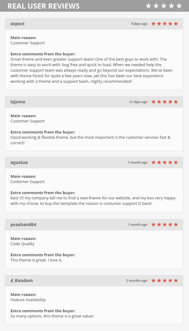The height and width of the screenshot is (331, 189).
Task: Click the red star rating on aspect's review
Action: pyautogui.click(x=164, y=24)
